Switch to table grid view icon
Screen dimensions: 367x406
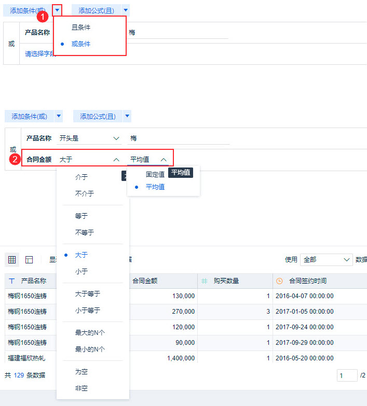click(12, 259)
